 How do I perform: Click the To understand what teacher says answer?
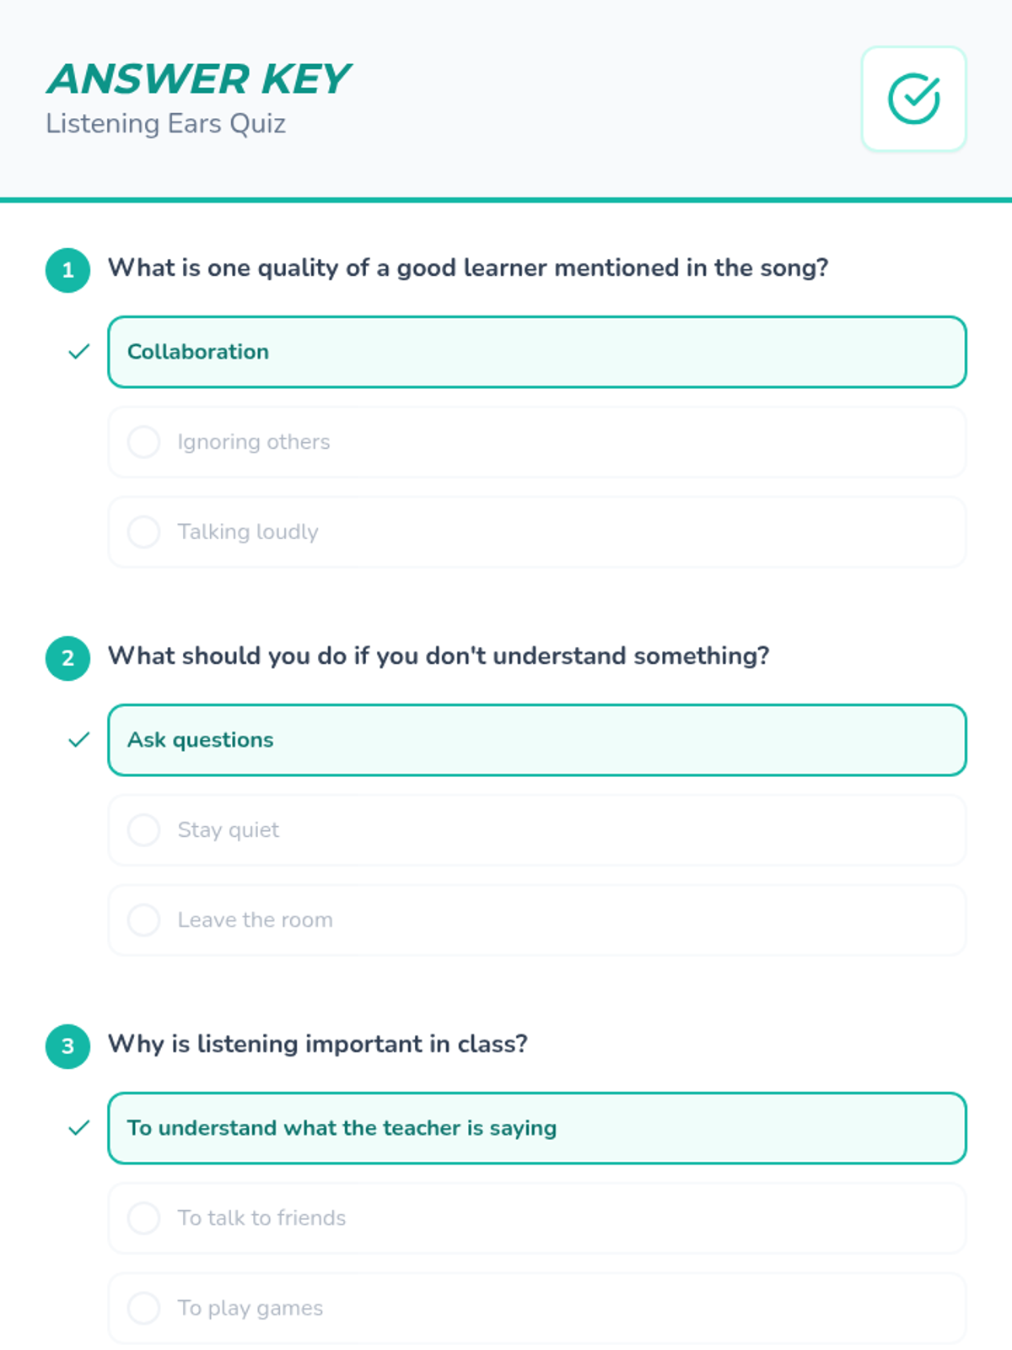(536, 1128)
